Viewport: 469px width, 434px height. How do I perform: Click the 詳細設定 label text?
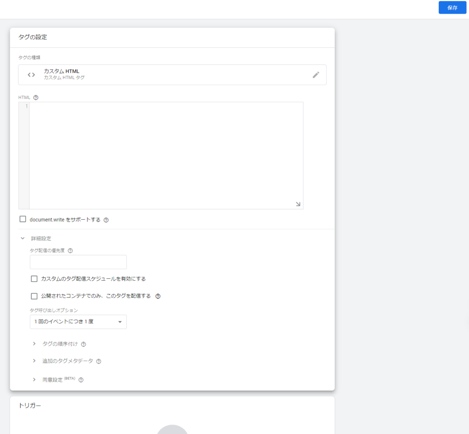click(x=41, y=239)
